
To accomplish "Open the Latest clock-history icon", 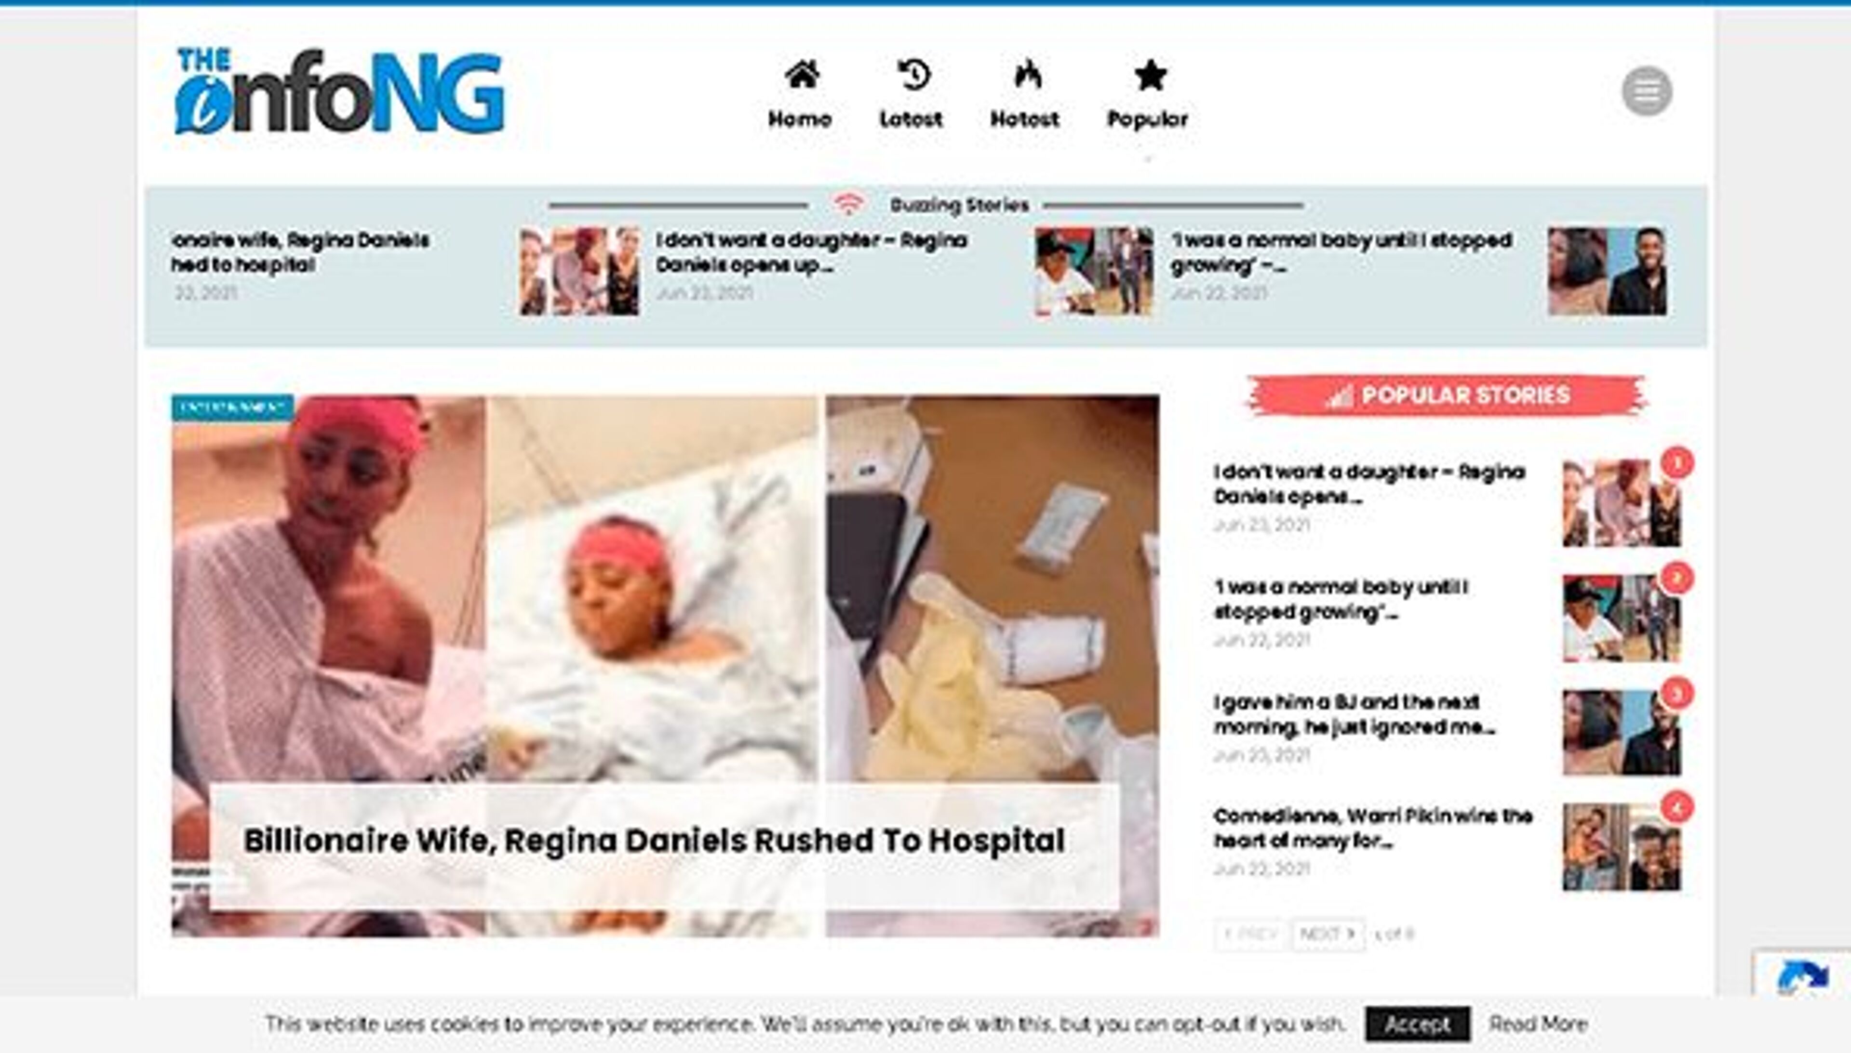I will (913, 75).
